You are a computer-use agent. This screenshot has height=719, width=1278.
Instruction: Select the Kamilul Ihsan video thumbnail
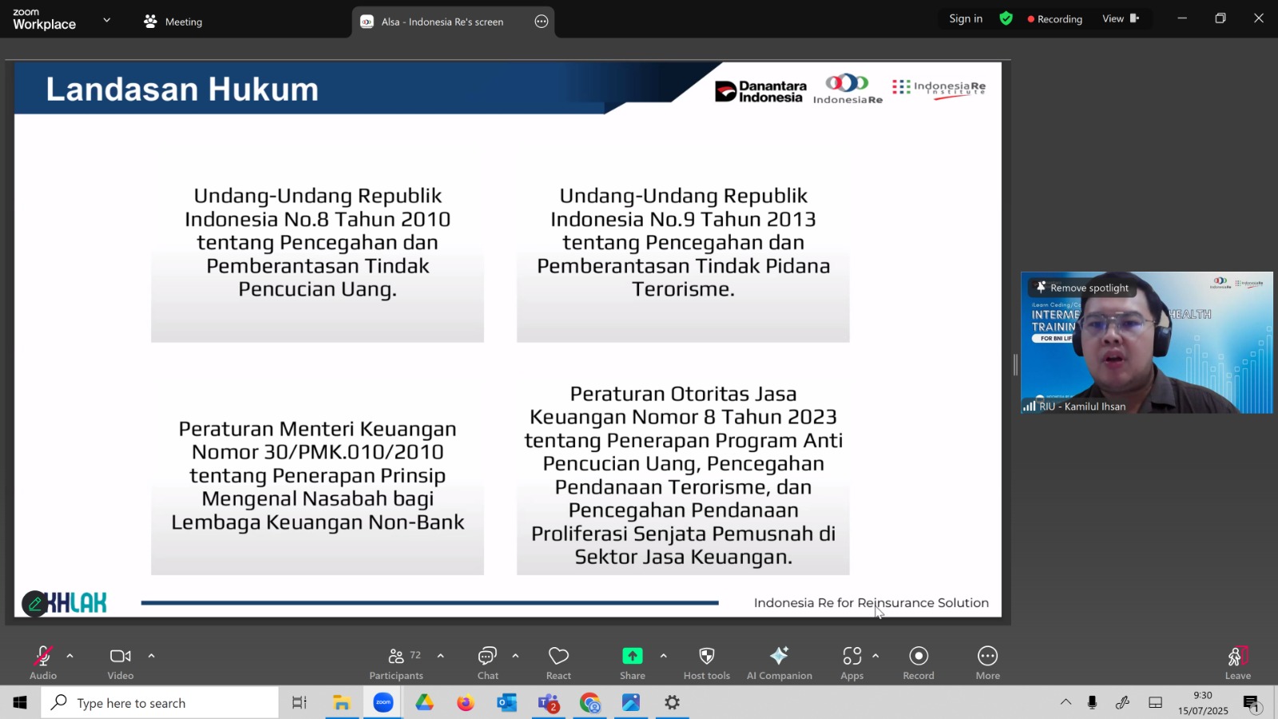click(x=1147, y=343)
